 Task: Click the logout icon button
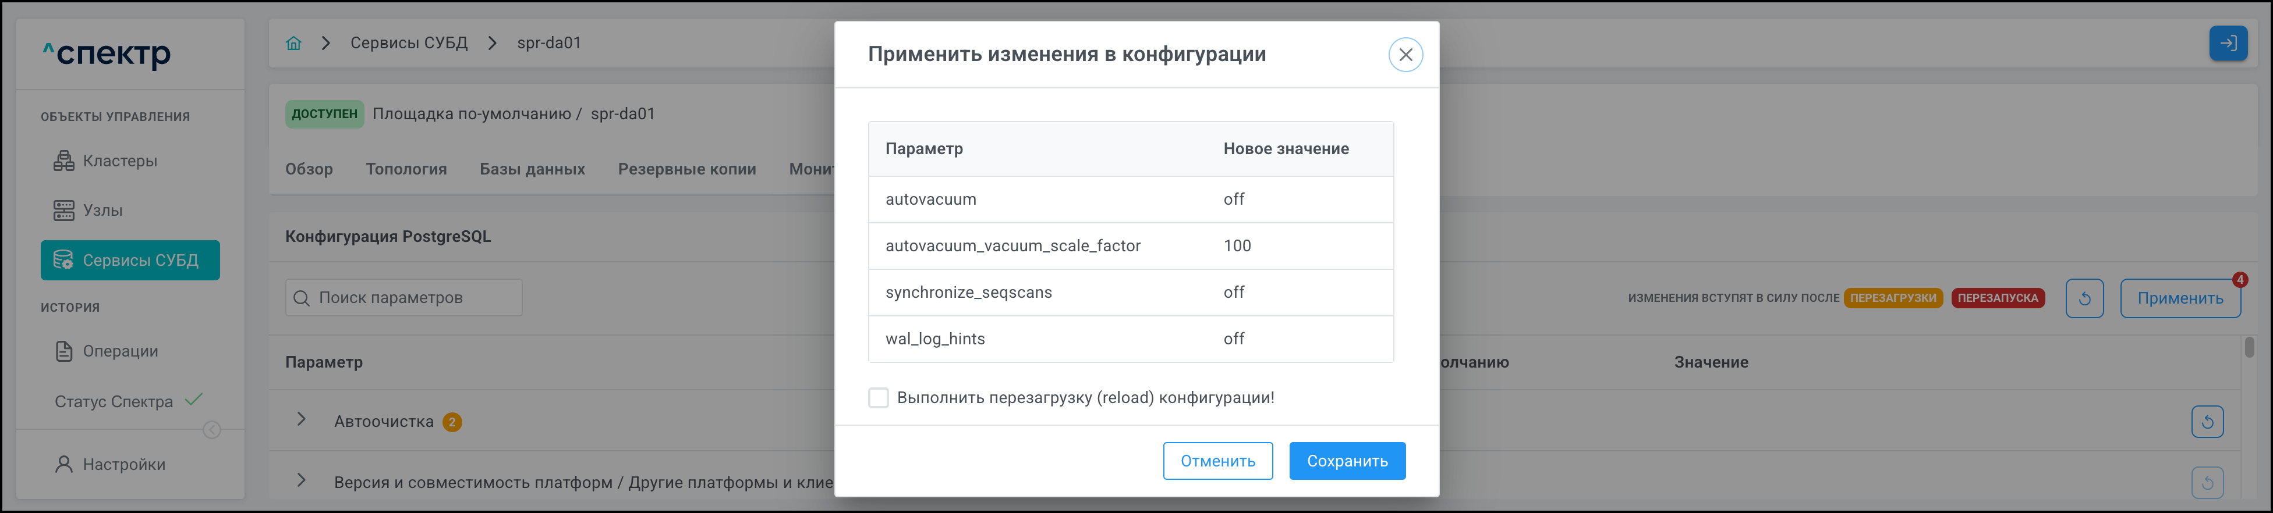[2227, 43]
